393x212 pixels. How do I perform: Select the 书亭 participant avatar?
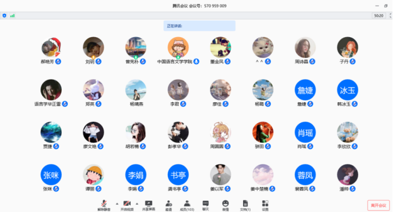[178, 175]
